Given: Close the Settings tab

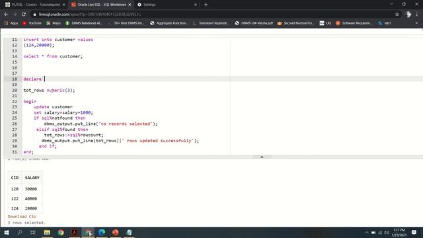Looking at the screenshot, I should click(196, 5).
